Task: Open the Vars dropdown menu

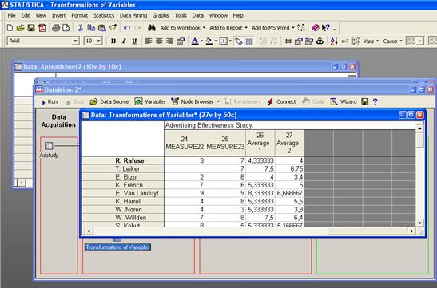Action: (x=371, y=41)
